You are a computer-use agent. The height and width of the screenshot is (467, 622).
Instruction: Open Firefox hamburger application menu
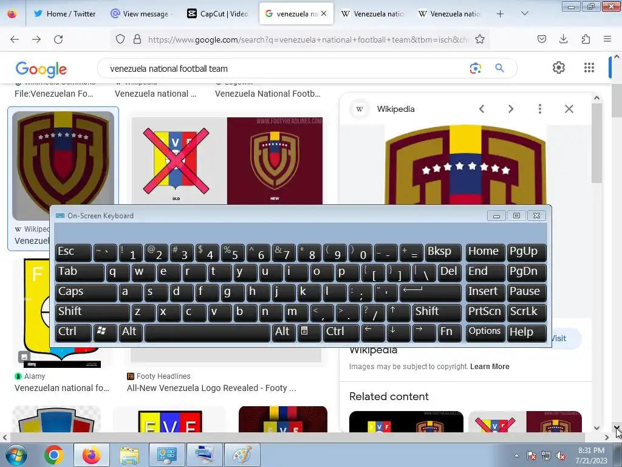(607, 39)
